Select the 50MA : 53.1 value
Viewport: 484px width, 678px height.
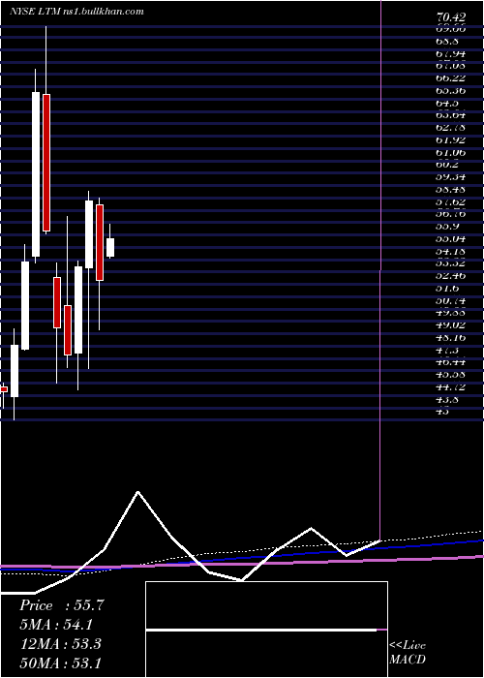coord(60,663)
